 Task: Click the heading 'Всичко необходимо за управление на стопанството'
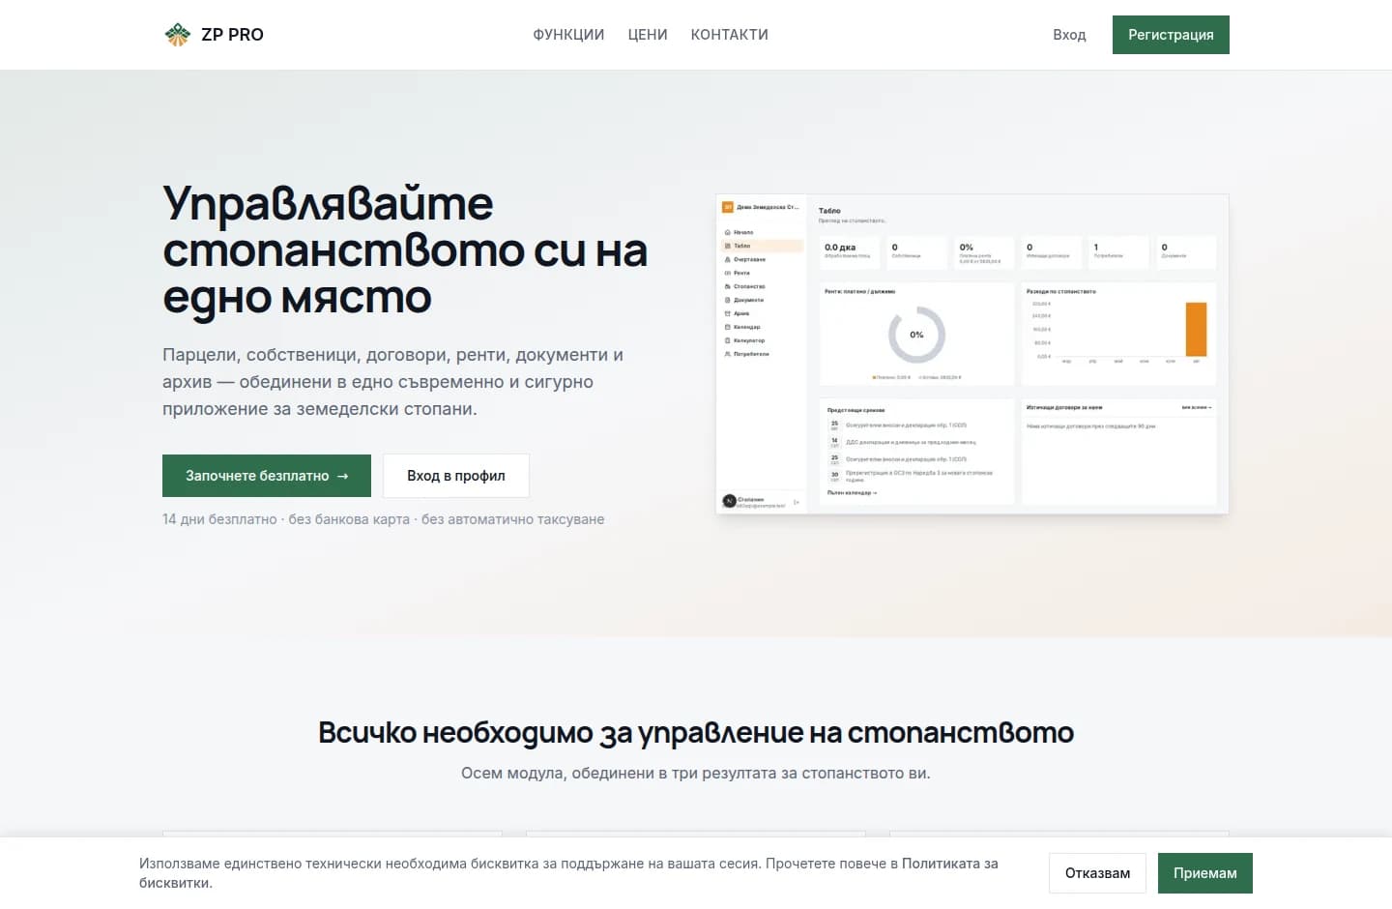click(696, 733)
